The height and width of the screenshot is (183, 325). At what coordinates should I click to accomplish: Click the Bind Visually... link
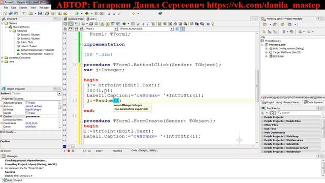8,132
